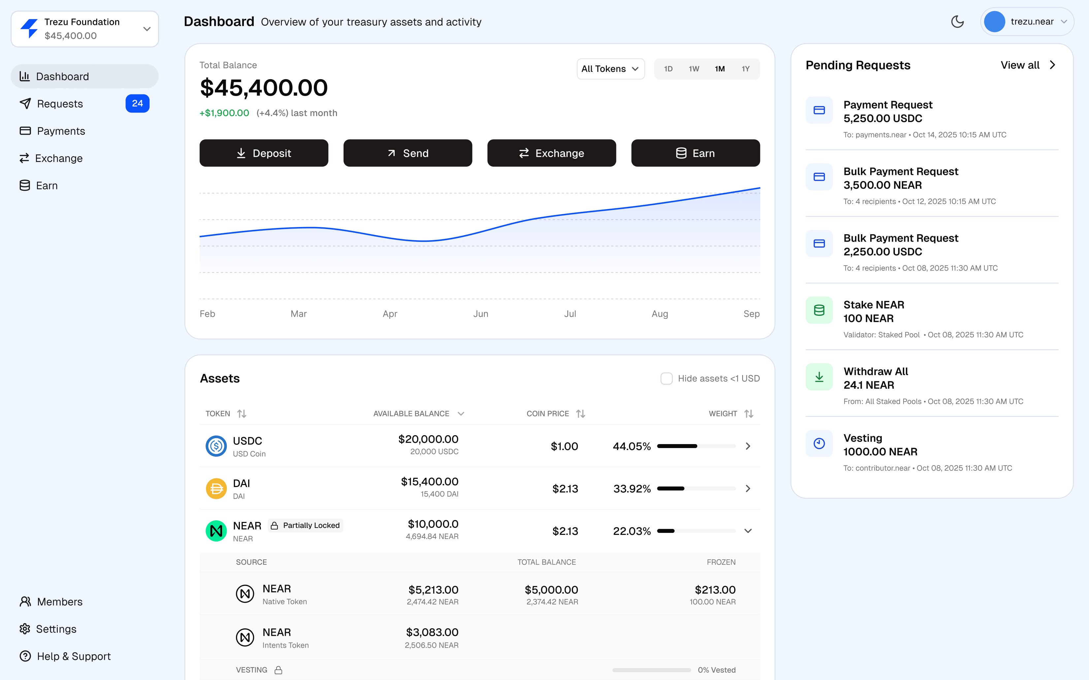Enable Hide assets <1 USD
Screen dimensions: 1089x680
(666, 378)
